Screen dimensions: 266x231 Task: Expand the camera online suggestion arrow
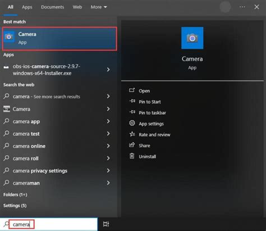click(x=108, y=146)
